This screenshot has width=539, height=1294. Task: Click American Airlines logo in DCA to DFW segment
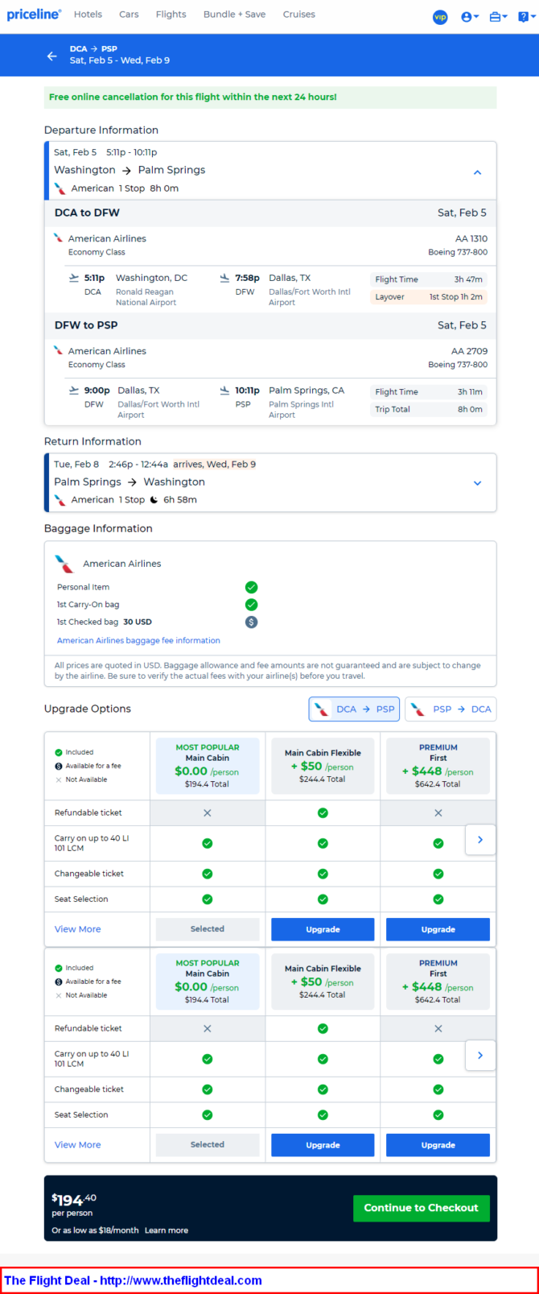[59, 238]
